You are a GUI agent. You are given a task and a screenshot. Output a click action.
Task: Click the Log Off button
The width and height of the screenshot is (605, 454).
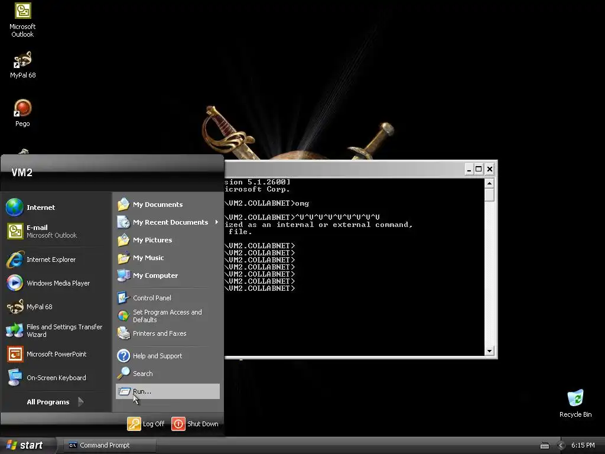click(146, 423)
